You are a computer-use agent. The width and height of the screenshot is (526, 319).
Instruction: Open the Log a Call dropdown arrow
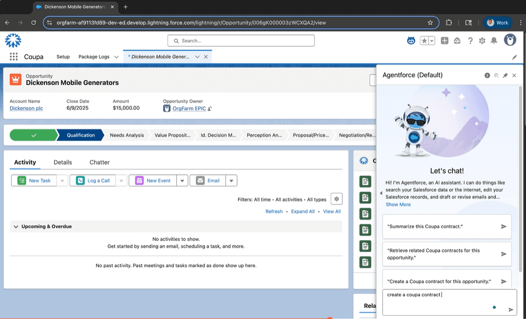[121, 180]
